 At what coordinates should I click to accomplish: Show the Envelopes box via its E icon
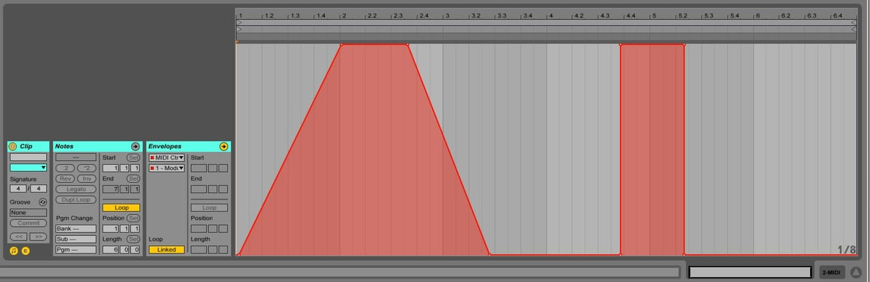tap(26, 251)
